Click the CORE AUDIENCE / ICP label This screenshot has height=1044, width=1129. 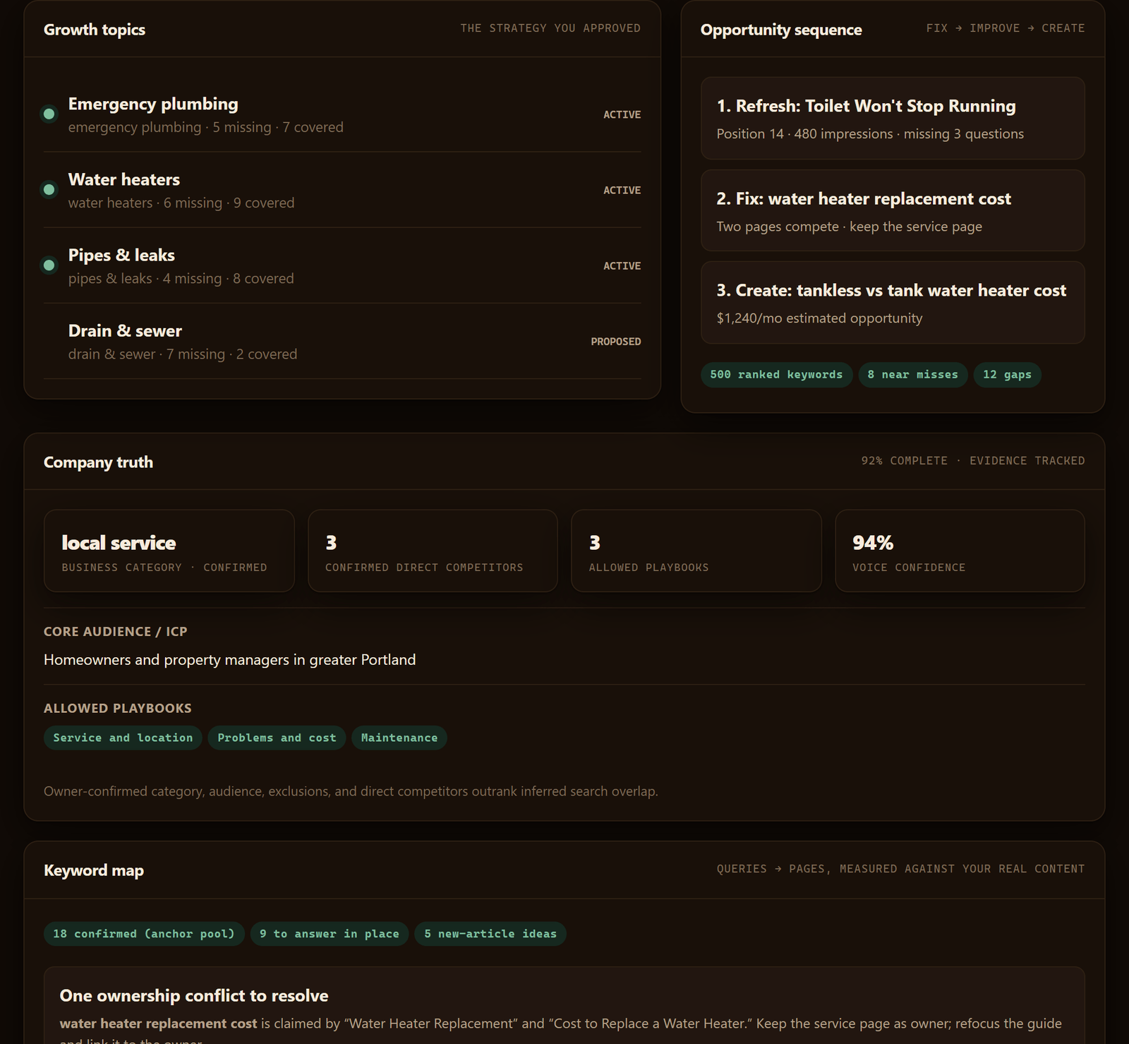point(116,632)
